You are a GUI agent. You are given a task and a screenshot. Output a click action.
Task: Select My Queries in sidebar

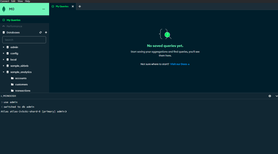point(24,20)
